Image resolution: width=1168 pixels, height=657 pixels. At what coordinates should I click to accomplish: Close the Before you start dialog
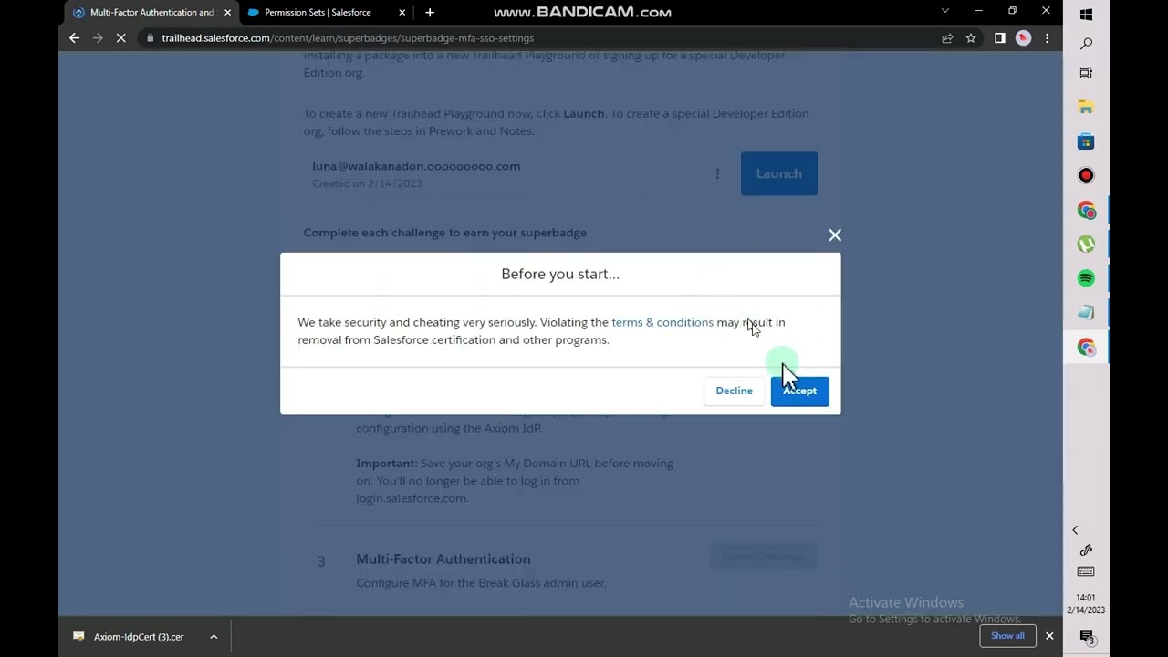(834, 235)
